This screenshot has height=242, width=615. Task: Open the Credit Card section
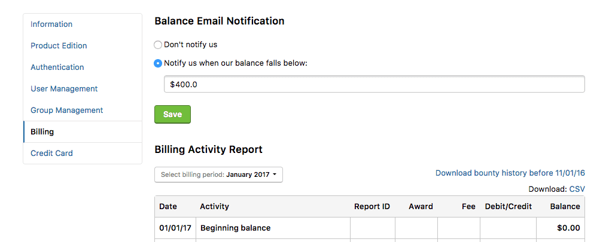[51, 154]
